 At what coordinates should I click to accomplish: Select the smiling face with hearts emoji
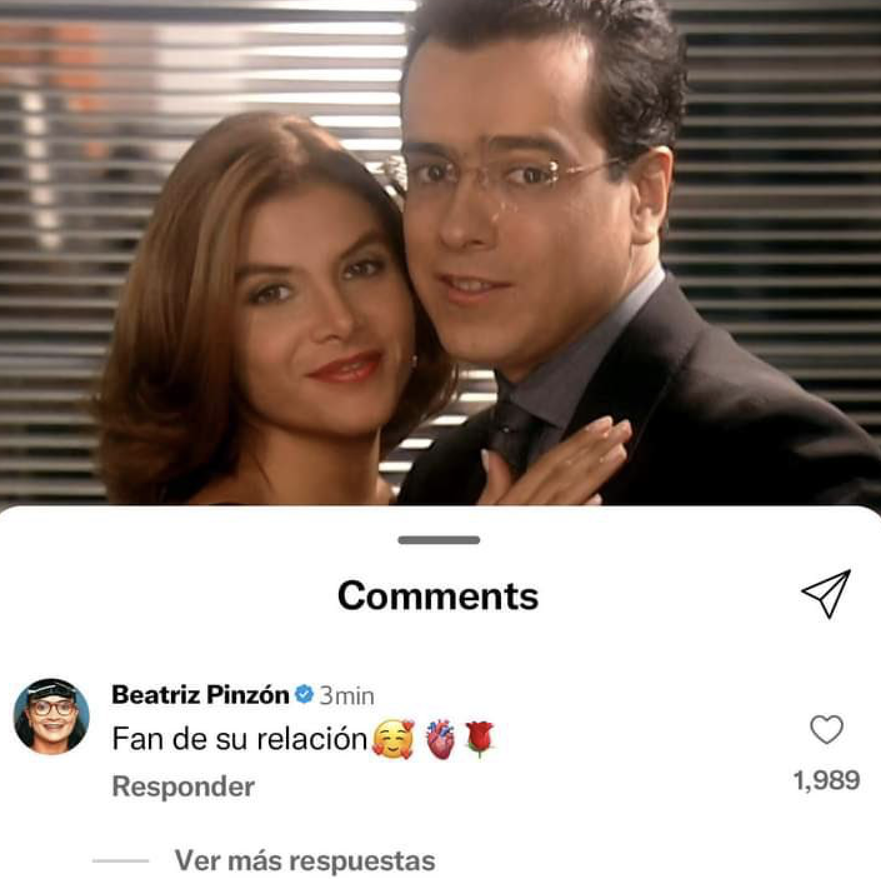click(393, 739)
